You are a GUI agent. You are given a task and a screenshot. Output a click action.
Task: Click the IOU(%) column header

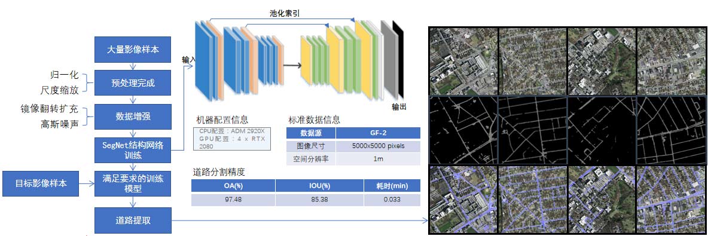pyautogui.click(x=319, y=185)
